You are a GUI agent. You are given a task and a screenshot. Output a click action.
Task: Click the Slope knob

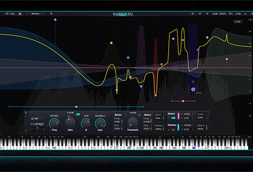tap(100, 123)
